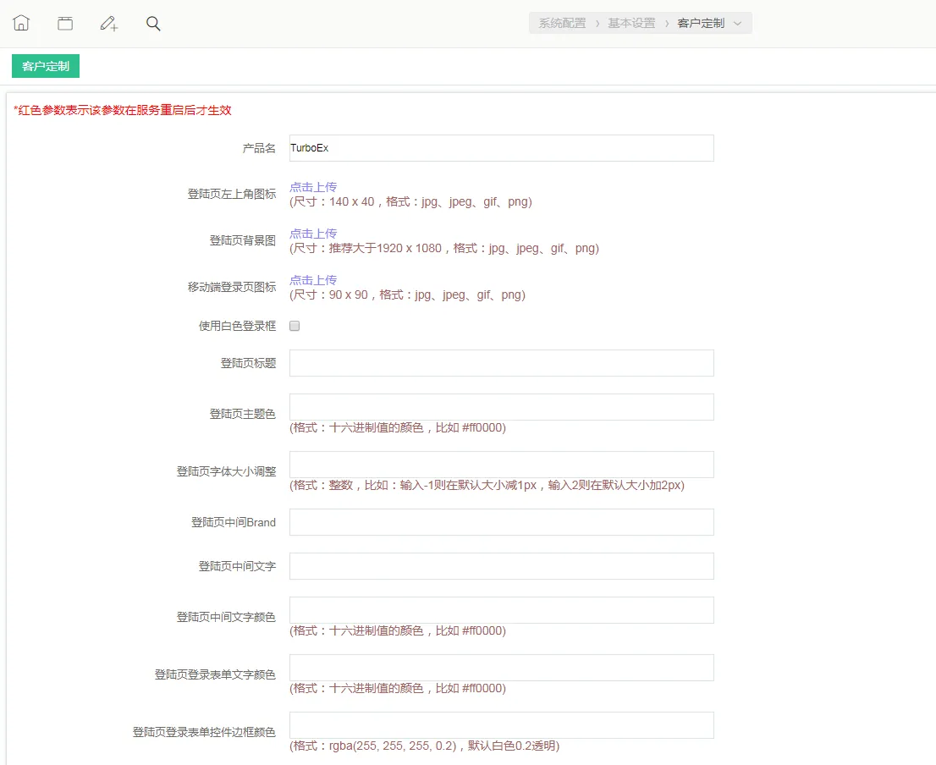Focus the 登陆页中间文字 input field

pos(501,566)
